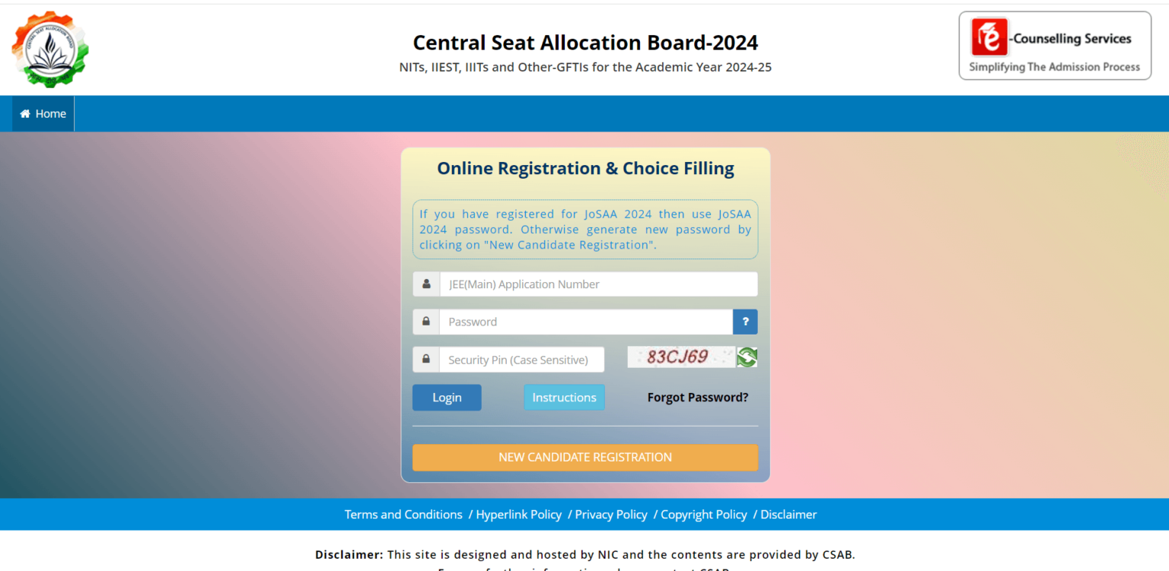
Task: Click the eCounselling Services logo
Action: click(1054, 45)
